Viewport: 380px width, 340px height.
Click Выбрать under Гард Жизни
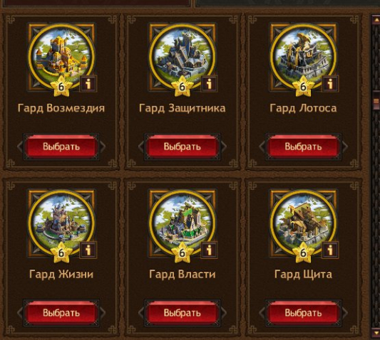tap(61, 313)
